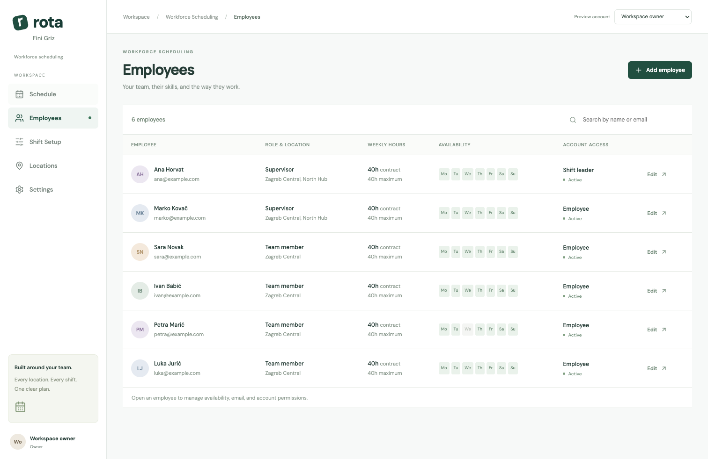Image resolution: width=708 pixels, height=459 pixels.
Task: Click the AH avatar for Ana Horvat
Action: (x=140, y=174)
